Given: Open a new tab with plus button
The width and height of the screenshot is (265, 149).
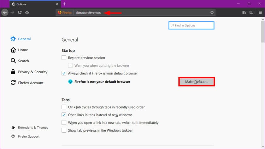Looking at the screenshot, I should [65, 4].
